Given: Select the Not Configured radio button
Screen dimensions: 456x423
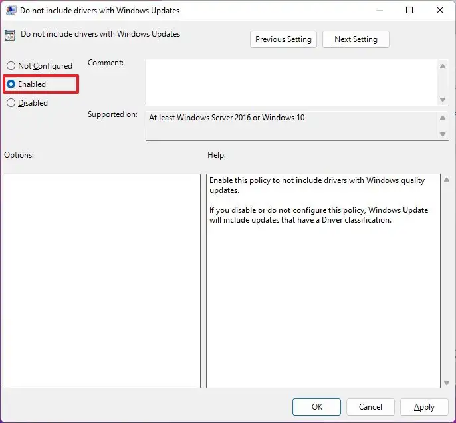Looking at the screenshot, I should [11, 66].
